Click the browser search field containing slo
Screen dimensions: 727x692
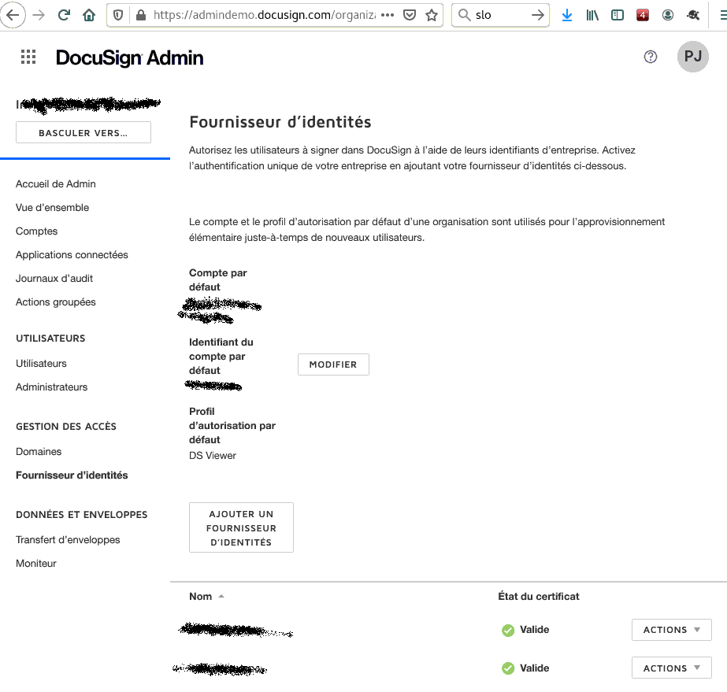499,15
